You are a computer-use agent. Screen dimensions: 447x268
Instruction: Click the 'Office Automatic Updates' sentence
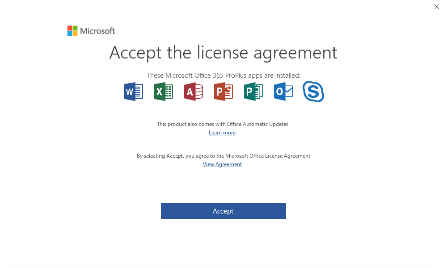click(223, 124)
